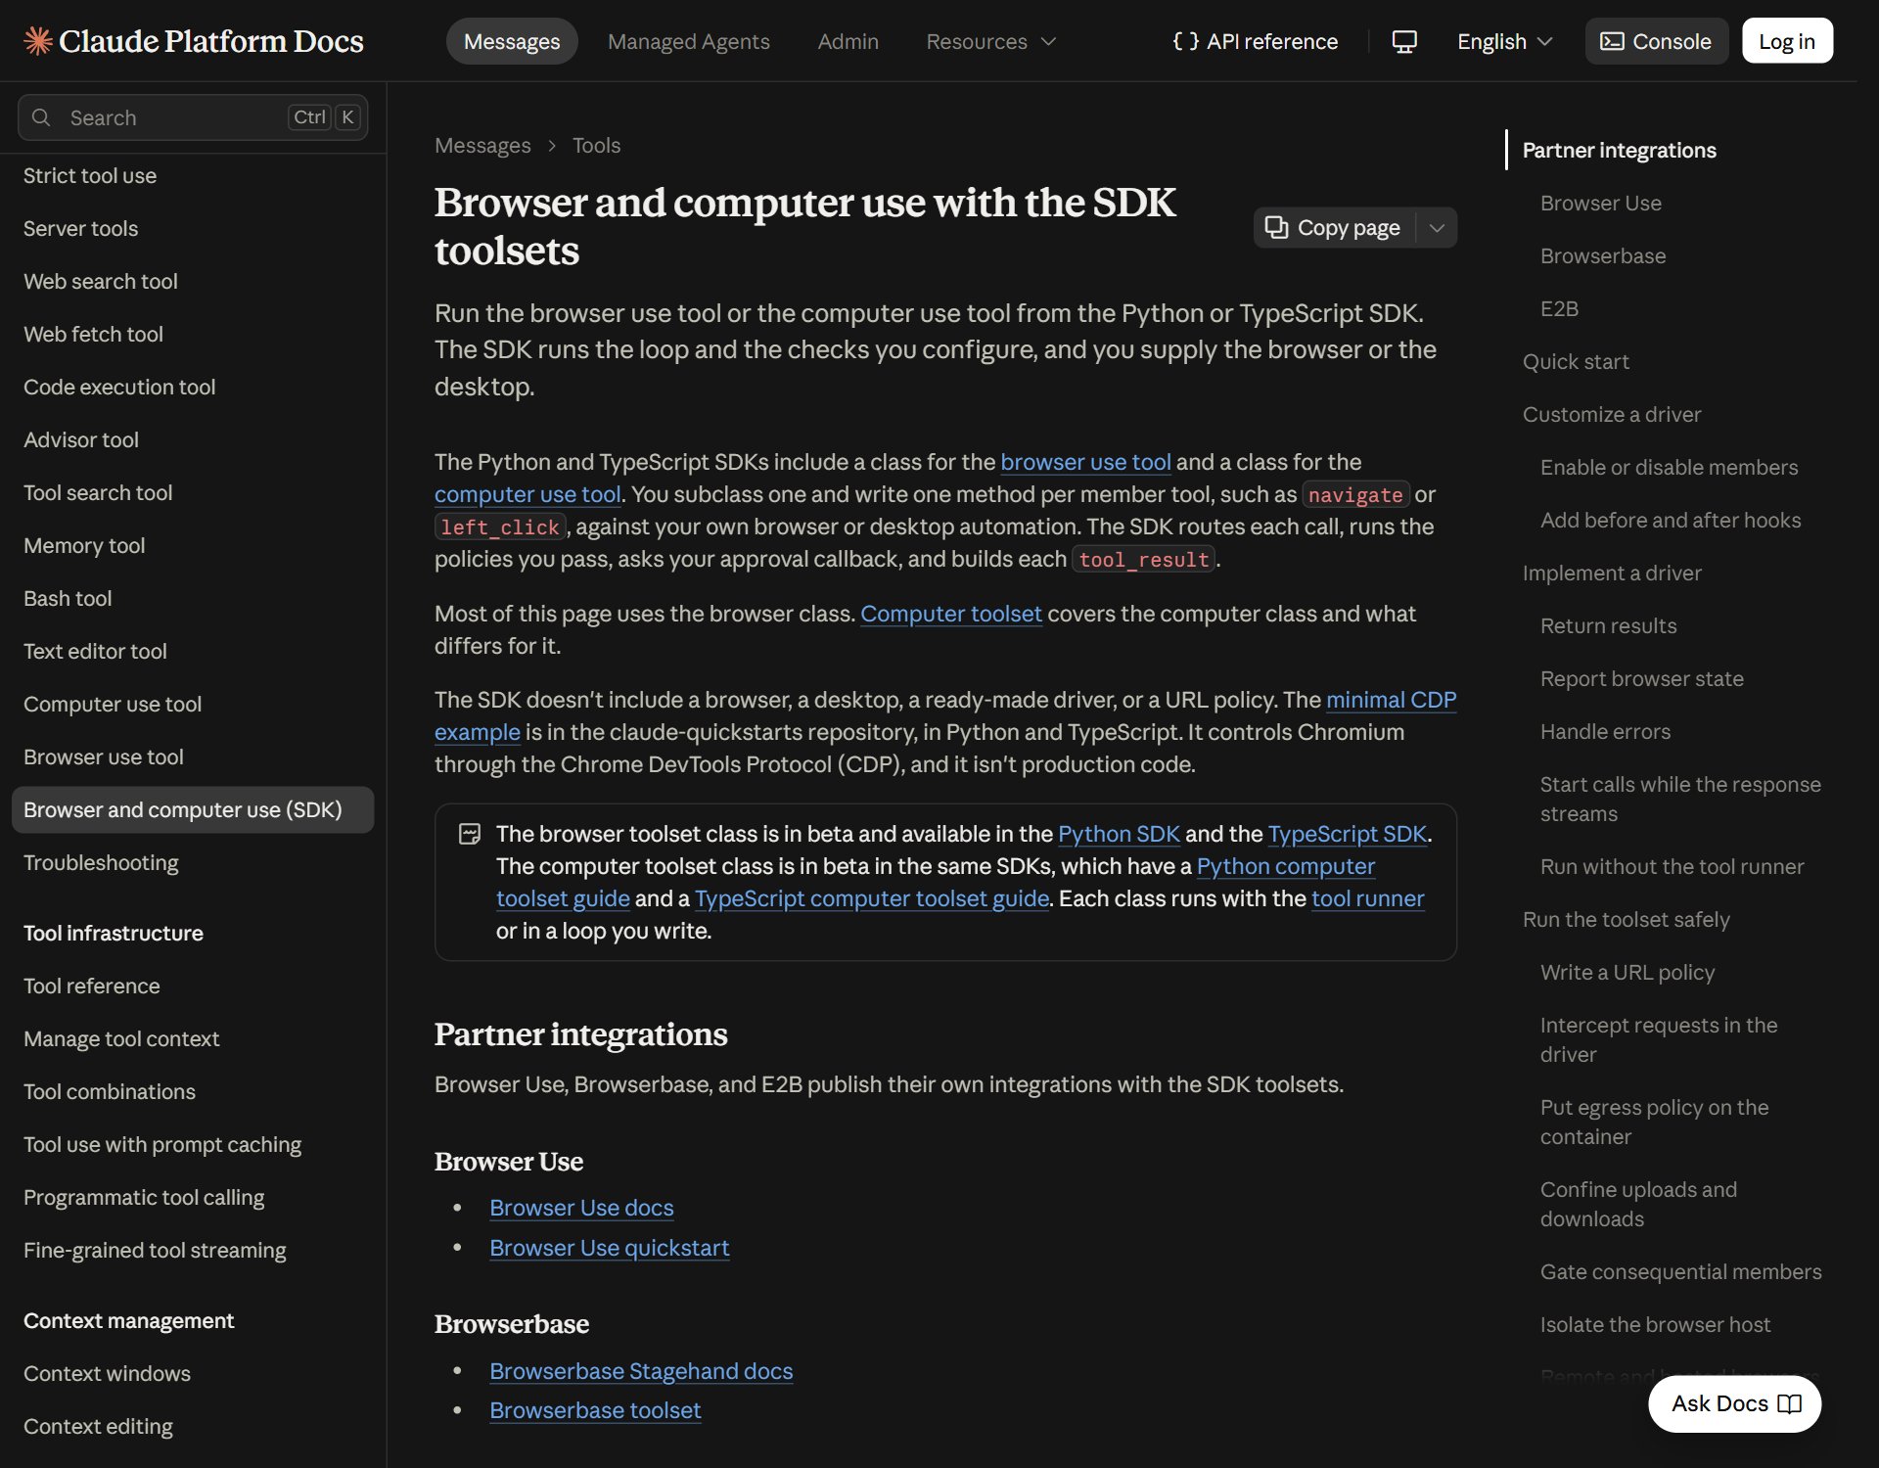Click the Copy page button
This screenshot has height=1468, width=1879.
click(x=1334, y=227)
